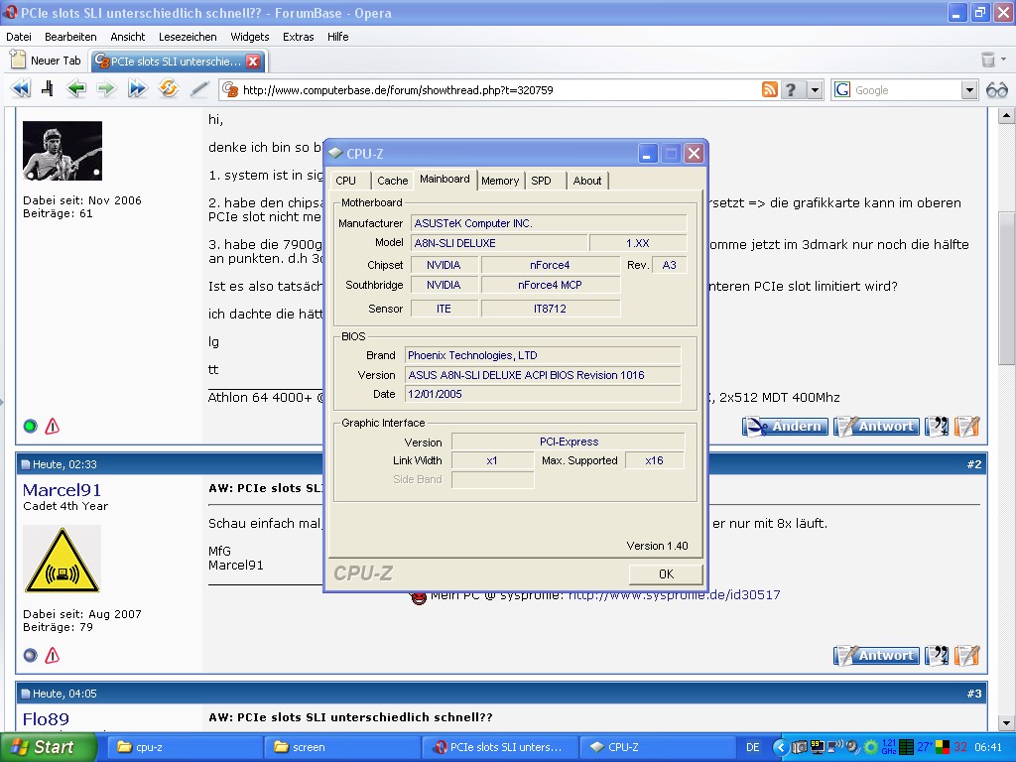Viewport: 1016px width, 762px height.
Task: Expand hidden system tray icons arrow
Action: coord(780,747)
